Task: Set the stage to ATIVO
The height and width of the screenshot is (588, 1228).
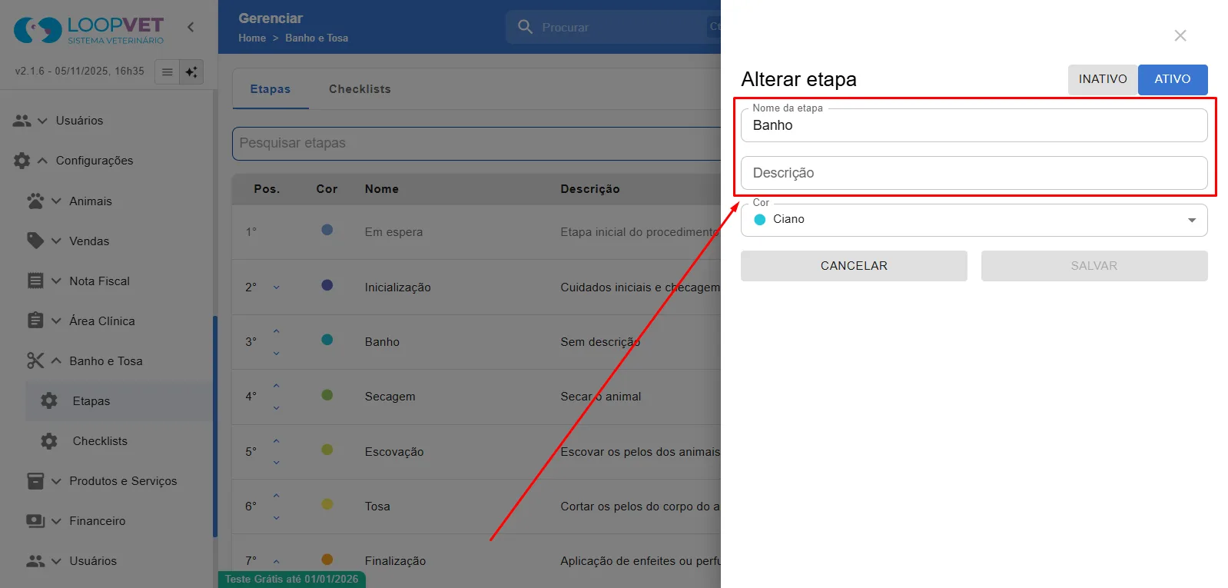Action: (x=1173, y=79)
